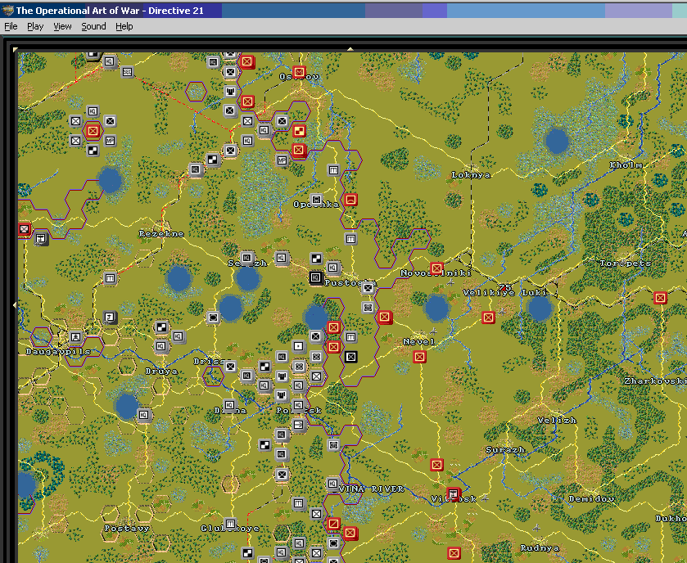
Task: Select the red infantry unit on Ostrov
Action: 299,72
